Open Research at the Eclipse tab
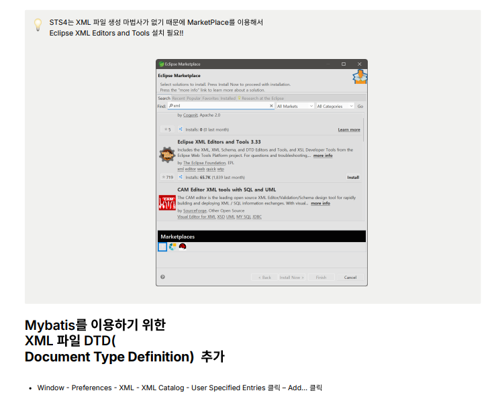 click(260, 99)
